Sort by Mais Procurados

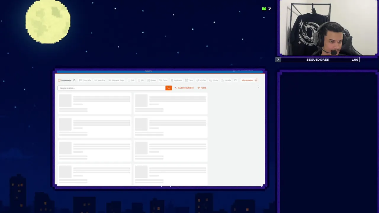[184, 88]
